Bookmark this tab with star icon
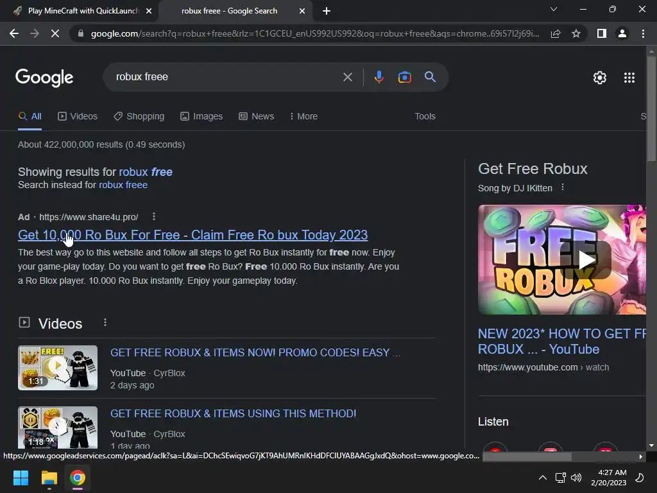This screenshot has width=657, height=493. point(576,33)
